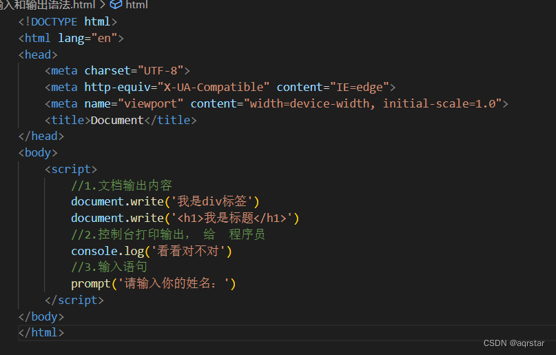This screenshot has width=556, height=355.
Task: Click the comment //2.控制台打印输出
Action: pyautogui.click(x=168, y=234)
